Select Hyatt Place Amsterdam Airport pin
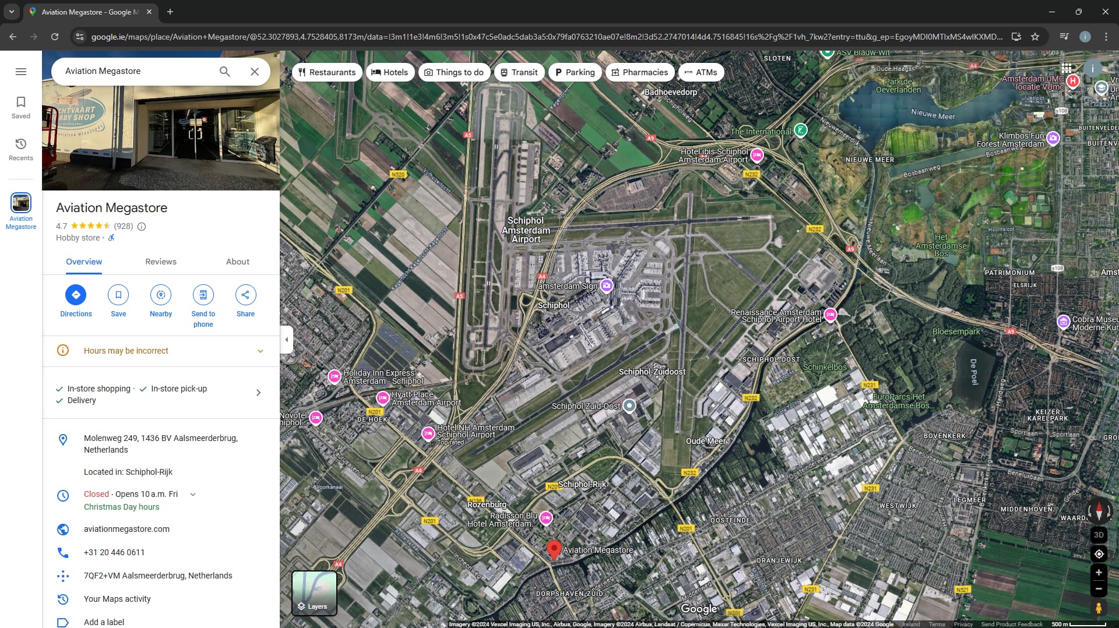The image size is (1119, 628). click(x=383, y=398)
